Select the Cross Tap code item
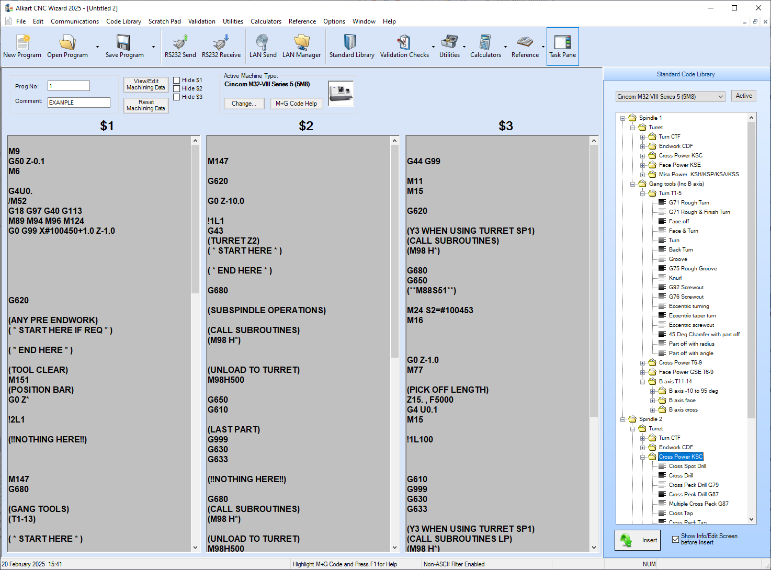 tap(681, 513)
